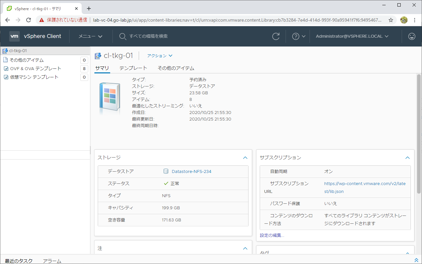Viewport: 422px width, 264px height.
Task: Click the 正常 status text
Action: 175,183
